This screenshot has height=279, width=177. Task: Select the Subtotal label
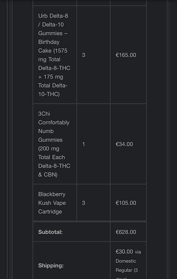50,232
